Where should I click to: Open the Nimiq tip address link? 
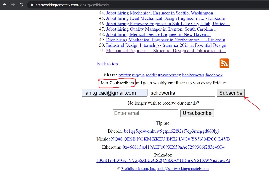pyautogui.click(x=170, y=139)
